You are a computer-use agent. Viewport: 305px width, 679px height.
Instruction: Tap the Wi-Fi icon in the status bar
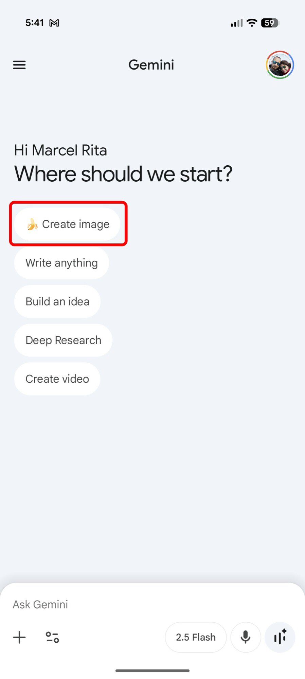pos(251,22)
